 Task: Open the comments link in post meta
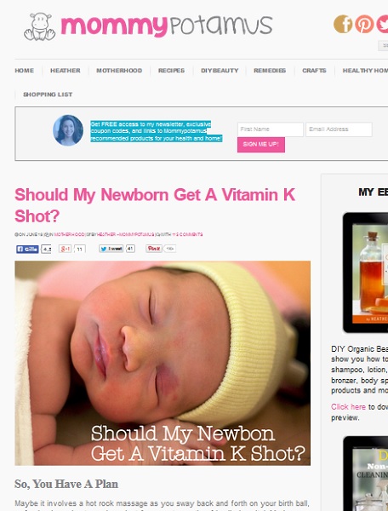[187, 234]
